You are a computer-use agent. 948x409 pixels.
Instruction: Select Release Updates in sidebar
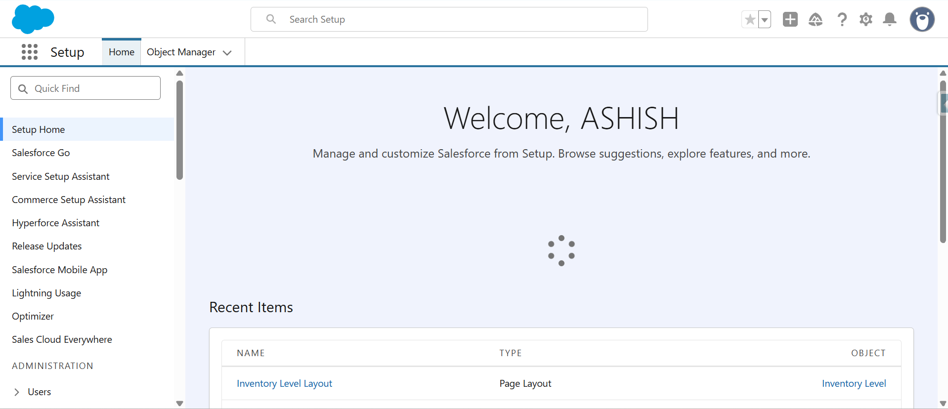coord(47,246)
